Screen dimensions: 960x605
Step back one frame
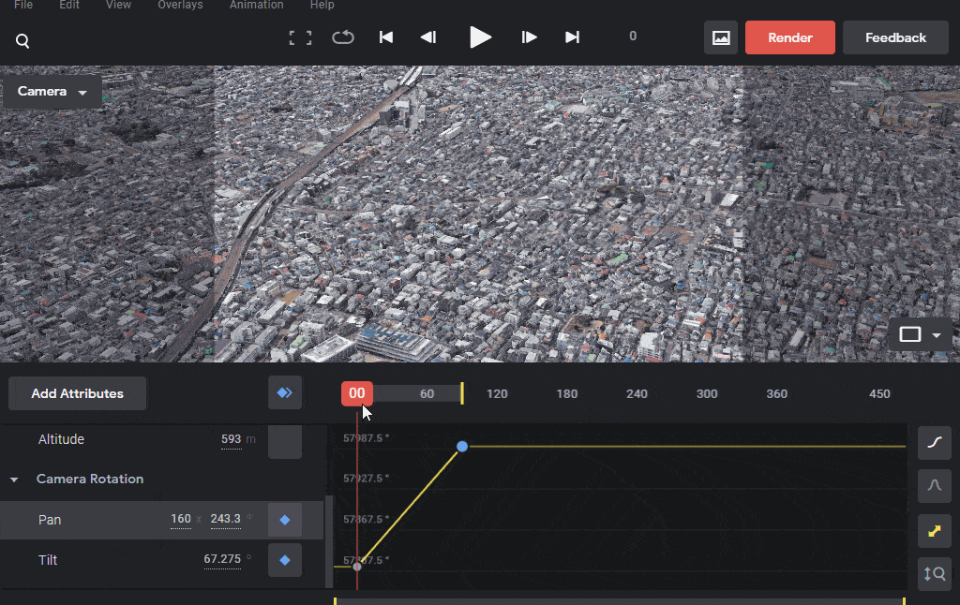point(428,37)
